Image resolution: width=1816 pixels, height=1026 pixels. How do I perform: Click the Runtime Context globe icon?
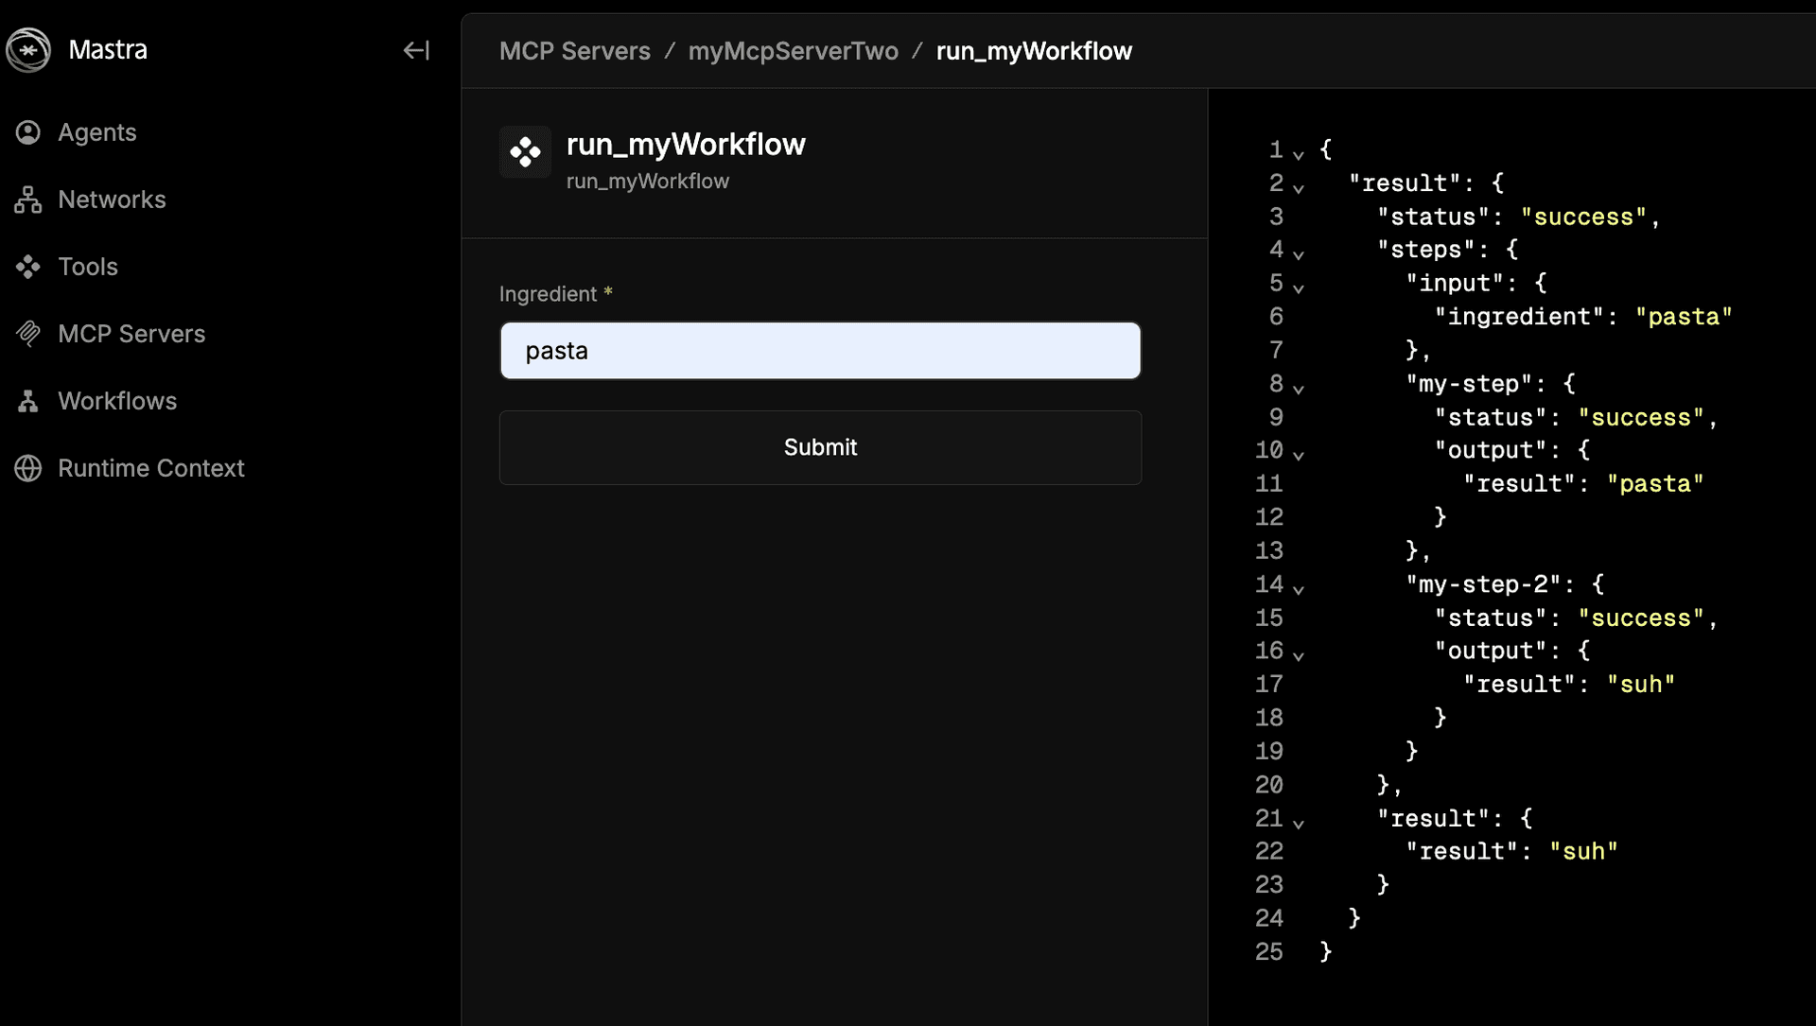click(27, 468)
